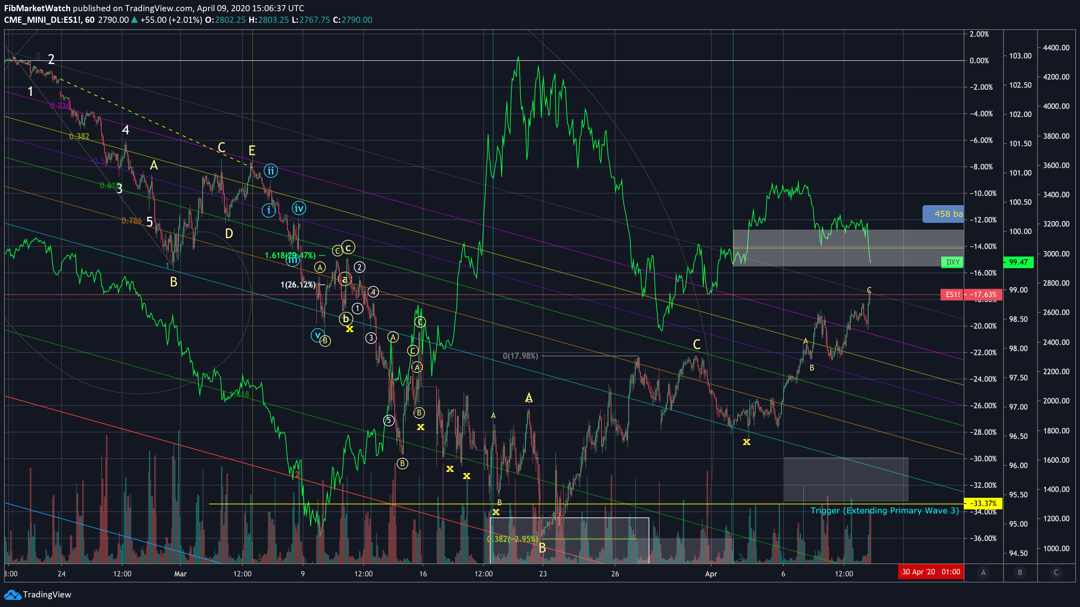Click the 103.00 DXY axis value
This screenshot has height=607, width=1080.
(x=1020, y=56)
